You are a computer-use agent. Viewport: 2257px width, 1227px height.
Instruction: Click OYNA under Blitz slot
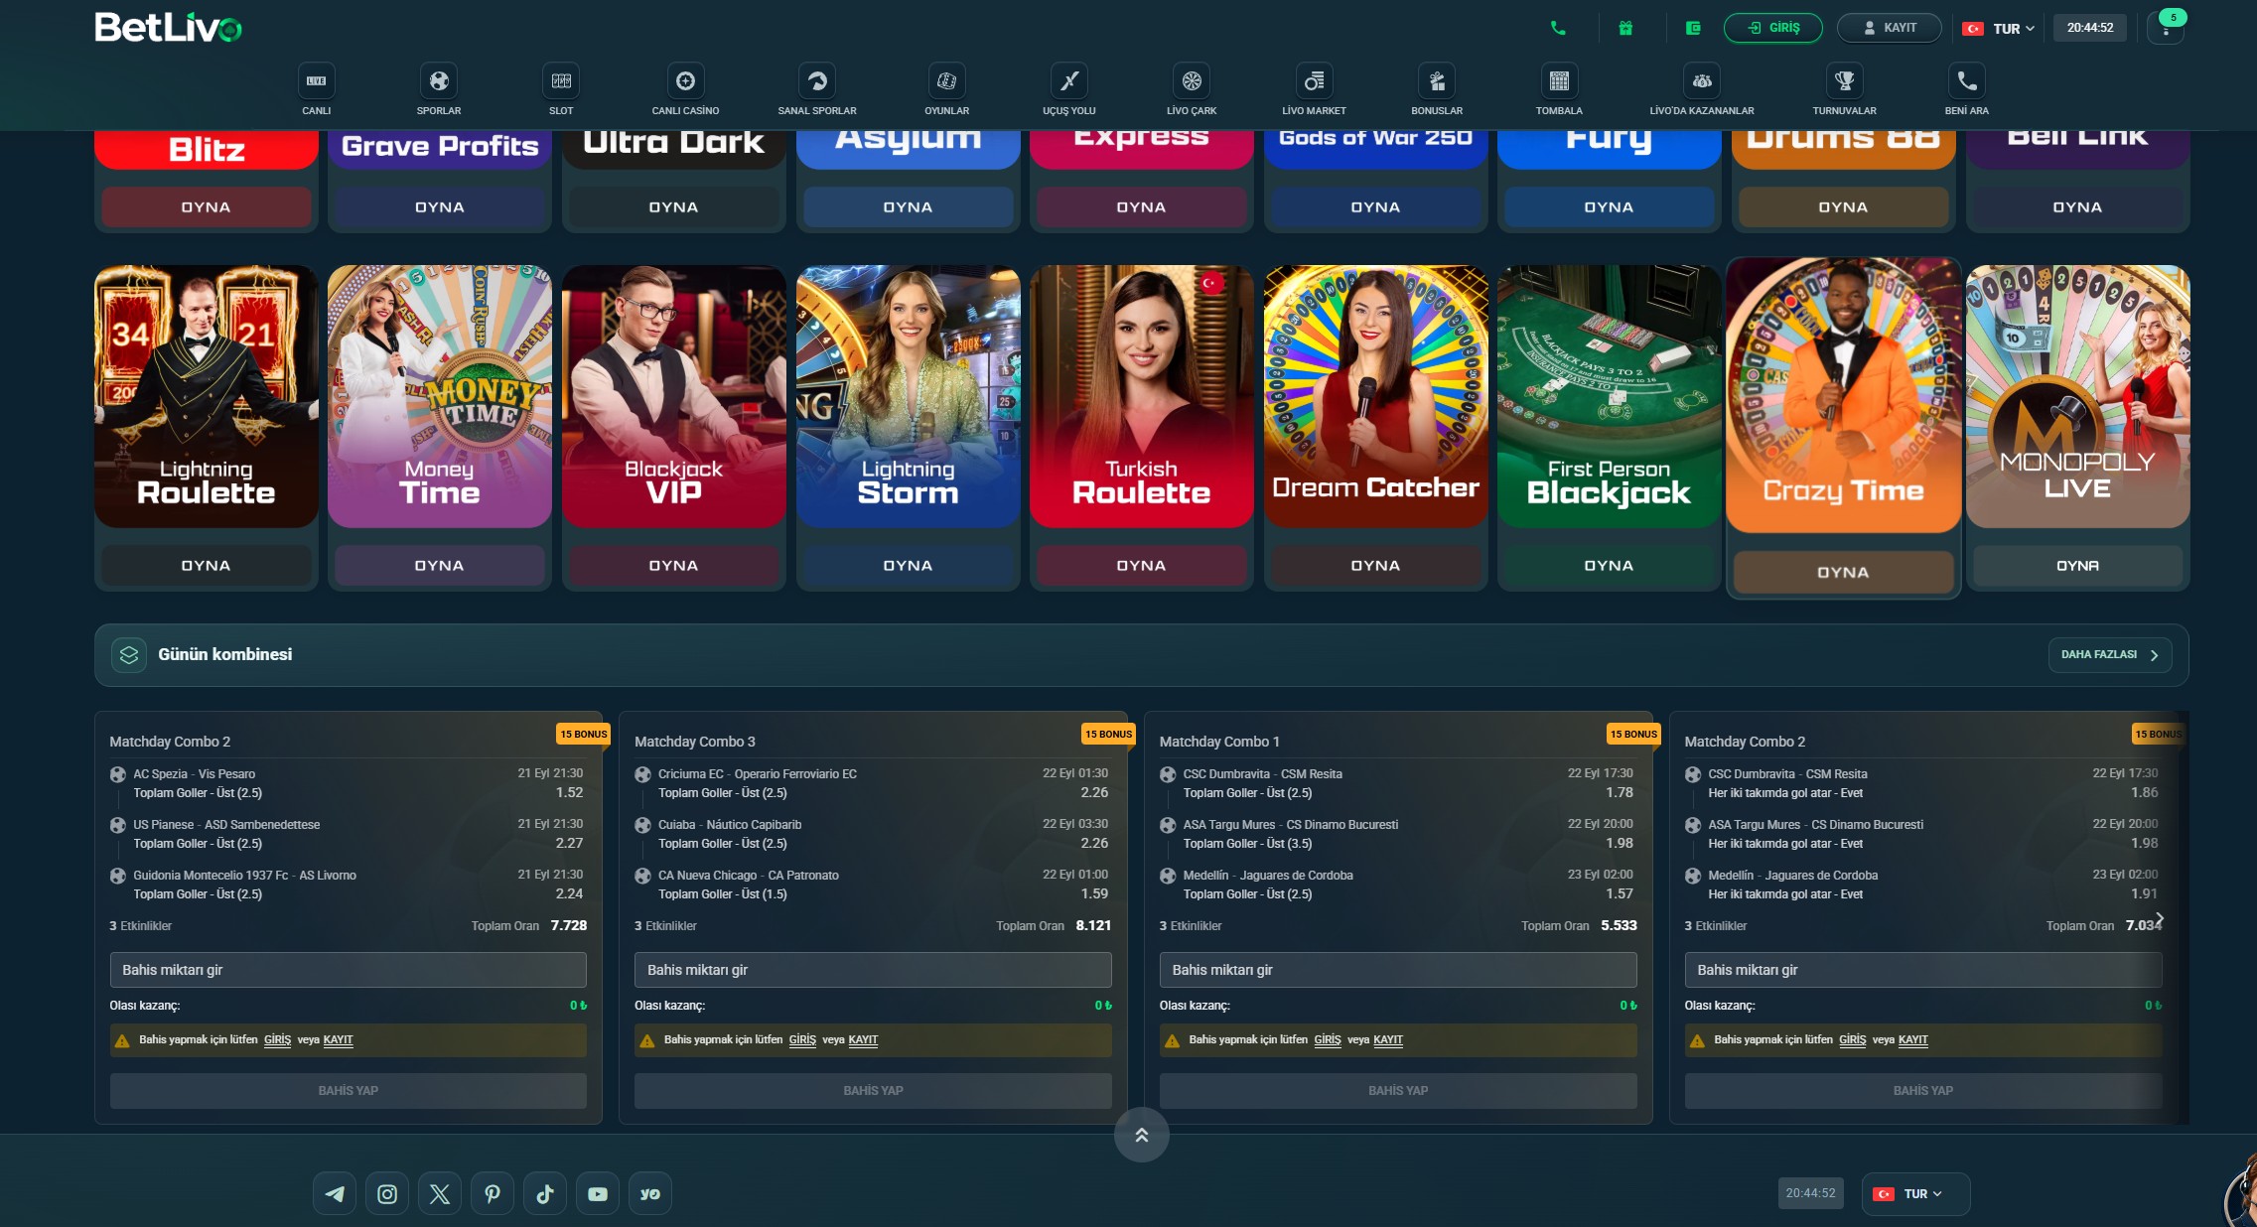pyautogui.click(x=206, y=207)
